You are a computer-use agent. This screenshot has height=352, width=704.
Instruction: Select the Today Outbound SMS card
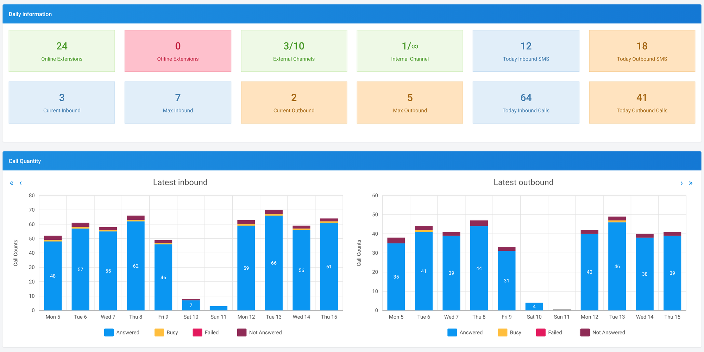click(642, 51)
